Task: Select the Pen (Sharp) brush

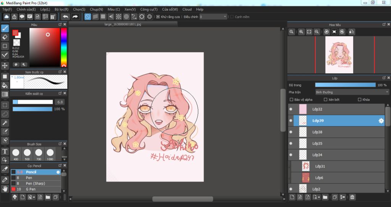Action: coord(36,183)
